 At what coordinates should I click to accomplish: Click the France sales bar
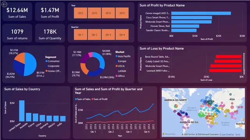pyautogui.click(x=36, y=117)
